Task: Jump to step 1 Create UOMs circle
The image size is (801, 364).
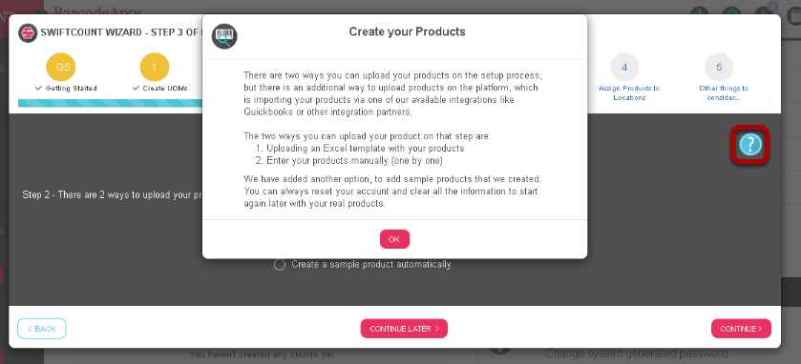Action: [x=155, y=68]
